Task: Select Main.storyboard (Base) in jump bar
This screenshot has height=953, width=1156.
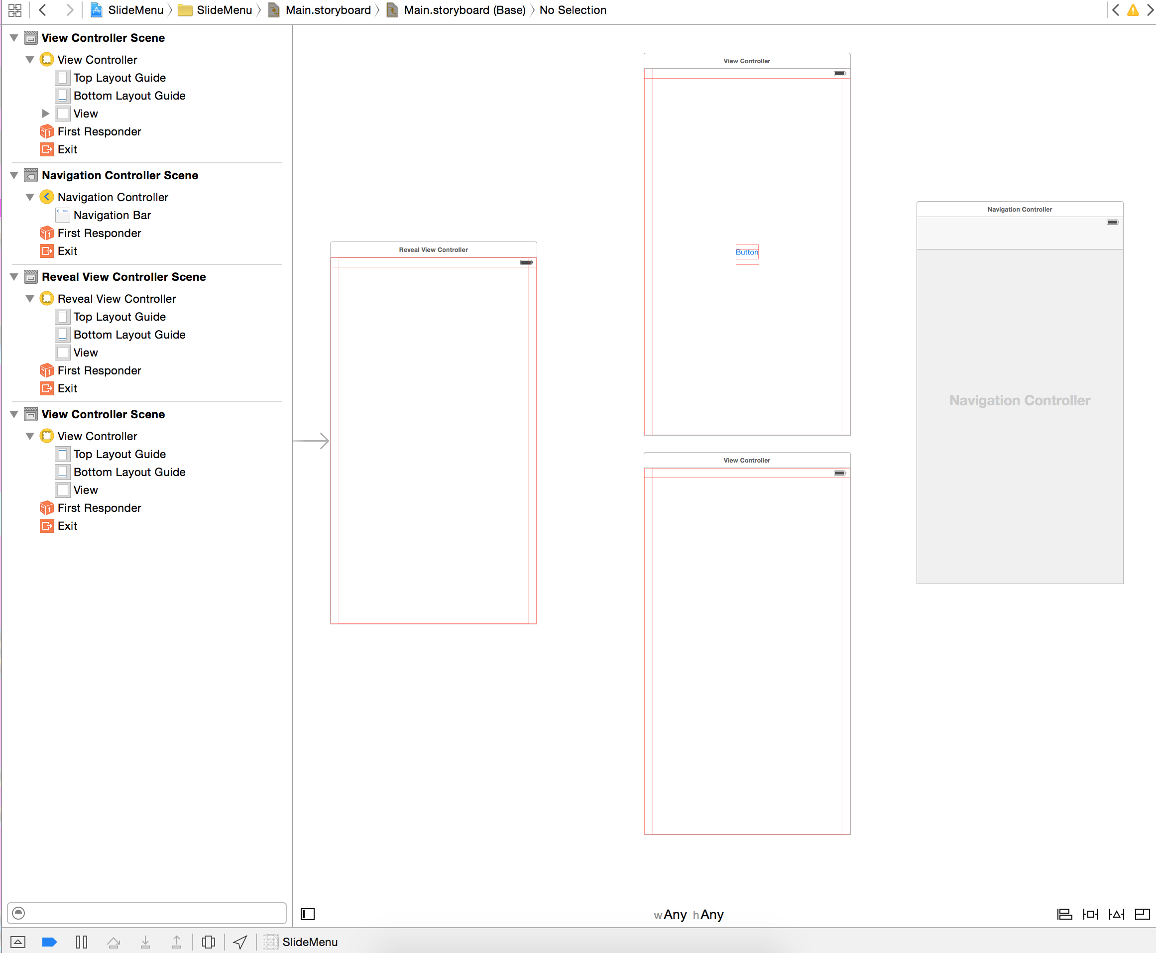Action: pos(464,10)
